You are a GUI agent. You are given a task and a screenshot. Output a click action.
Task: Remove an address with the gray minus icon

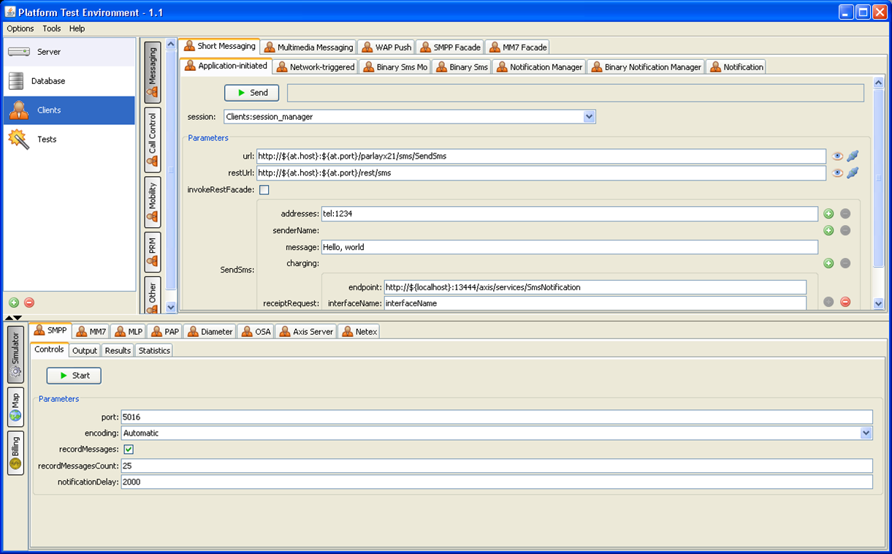point(845,213)
